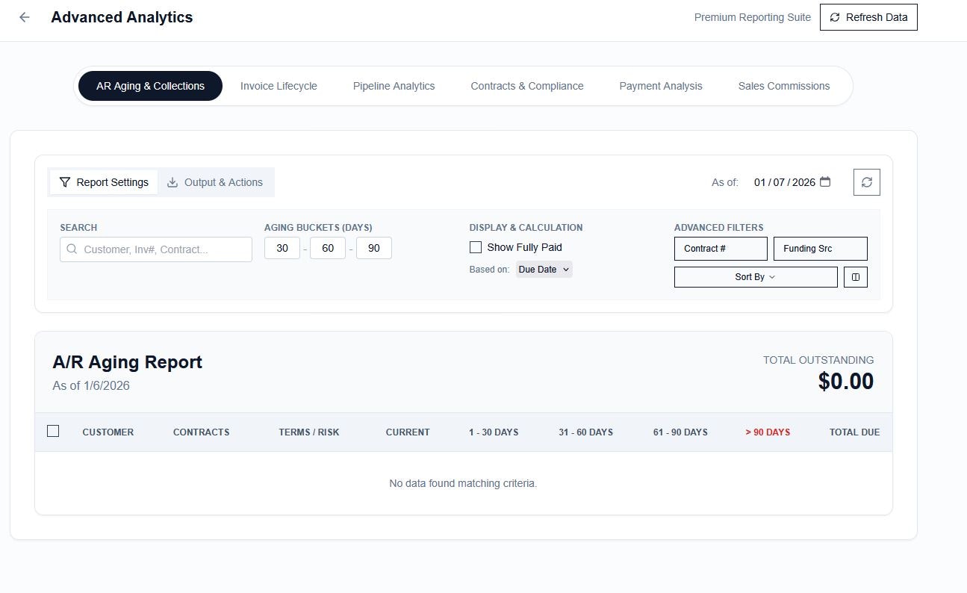Screen dimensions: 967x593
Task: Edit the 60-day aging bucket value
Action: [328, 247]
